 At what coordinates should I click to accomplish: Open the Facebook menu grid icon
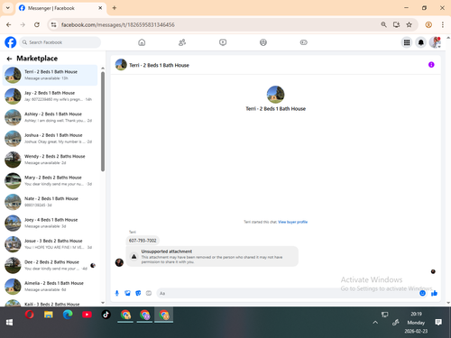pos(407,42)
